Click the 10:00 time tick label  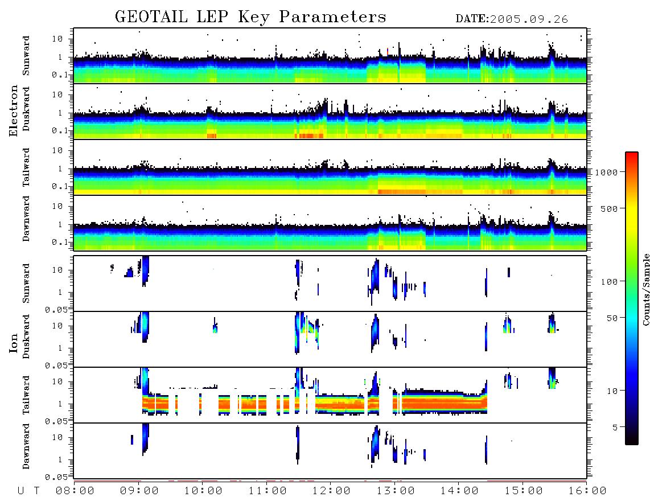click(204, 491)
